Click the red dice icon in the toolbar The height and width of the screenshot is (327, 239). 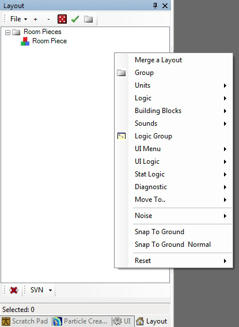(x=62, y=19)
